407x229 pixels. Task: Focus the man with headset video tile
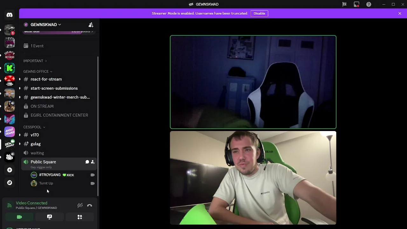pyautogui.click(x=253, y=178)
